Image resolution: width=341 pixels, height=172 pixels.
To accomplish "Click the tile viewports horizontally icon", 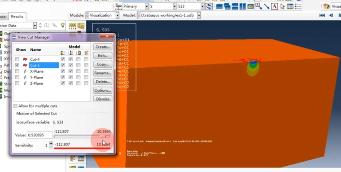I will 235,7.
